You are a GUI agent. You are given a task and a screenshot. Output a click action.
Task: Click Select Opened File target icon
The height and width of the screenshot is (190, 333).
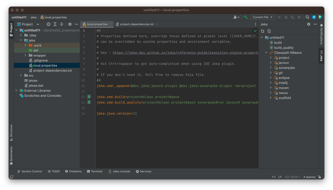click(x=48, y=24)
